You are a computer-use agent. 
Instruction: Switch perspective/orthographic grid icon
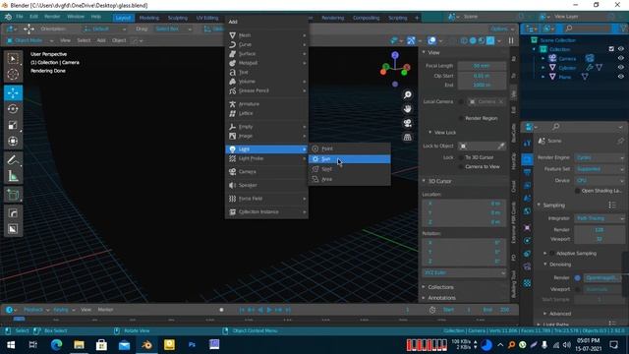pyautogui.click(x=407, y=137)
